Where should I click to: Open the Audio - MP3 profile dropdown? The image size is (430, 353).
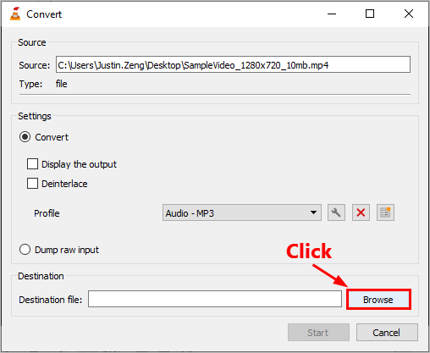(242, 212)
